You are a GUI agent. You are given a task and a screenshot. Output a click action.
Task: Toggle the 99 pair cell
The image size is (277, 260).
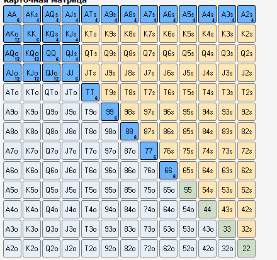tap(110, 112)
